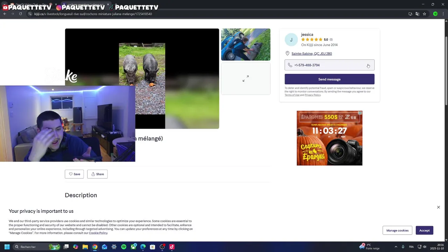
Task: Open the two pigs main listing photo
Action: pyautogui.click(x=142, y=78)
